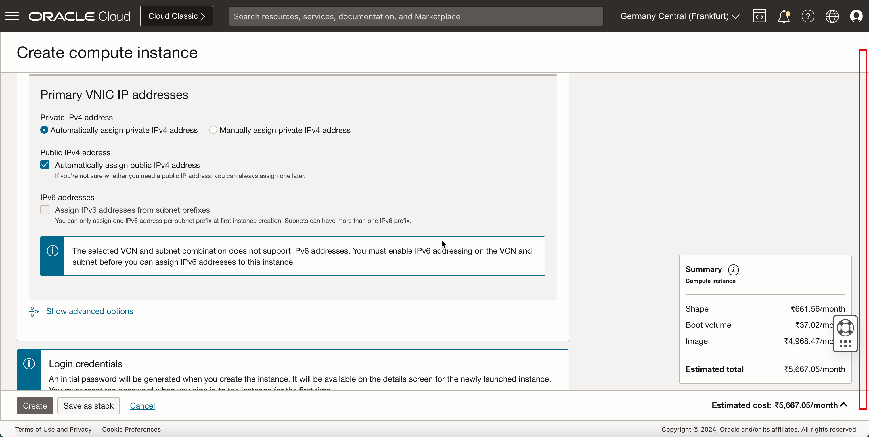Uncheck Automatically assign public IPv4 address
The image size is (869, 437).
pos(45,165)
